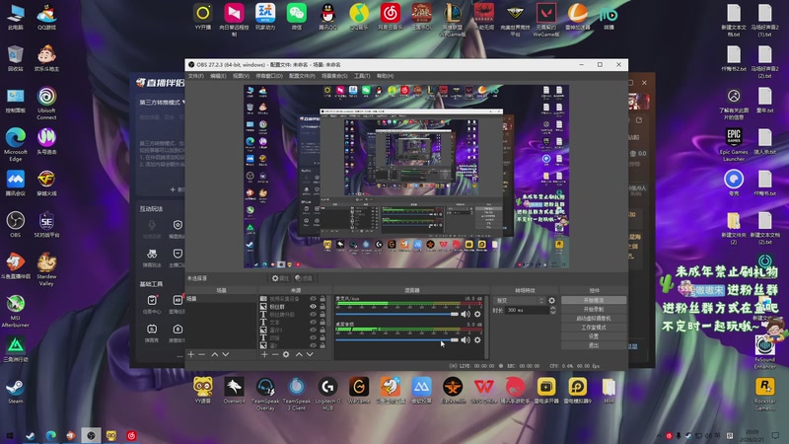Select the 粉丝群 source row
The width and height of the screenshot is (789, 444).
click(x=292, y=307)
